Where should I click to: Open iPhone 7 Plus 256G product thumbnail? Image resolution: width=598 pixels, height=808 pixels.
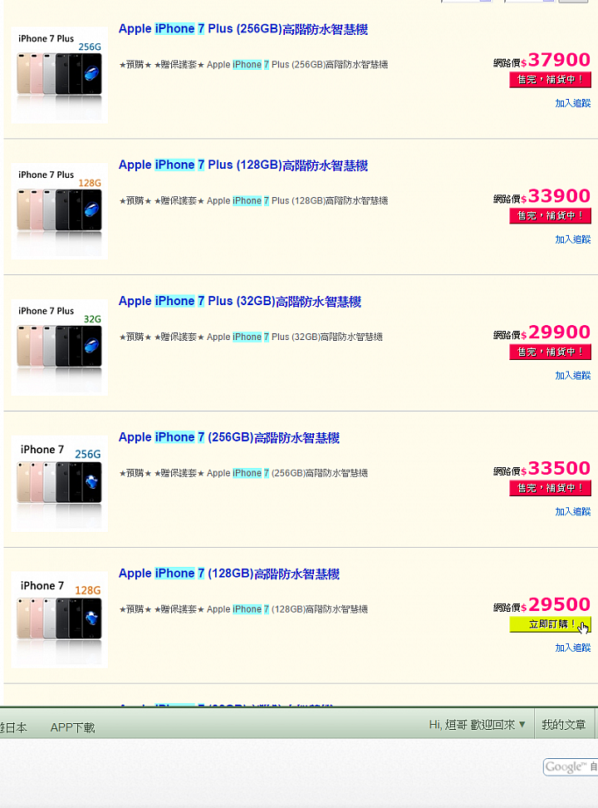(59, 75)
